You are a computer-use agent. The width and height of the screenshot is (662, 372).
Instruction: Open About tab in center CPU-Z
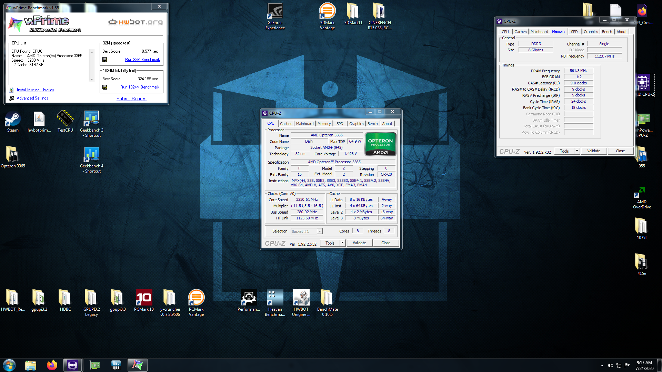pos(387,124)
